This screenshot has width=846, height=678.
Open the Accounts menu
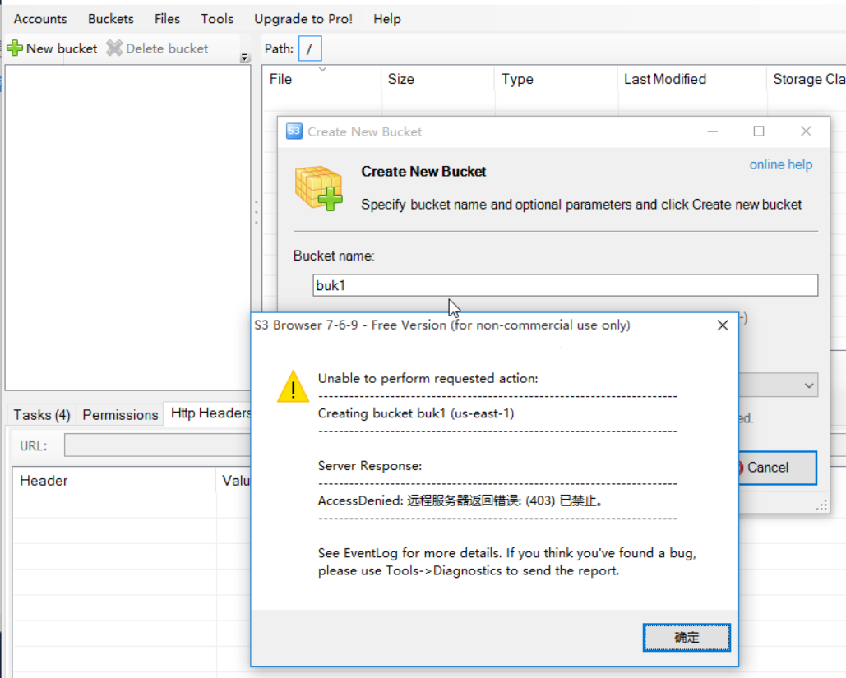coord(40,19)
